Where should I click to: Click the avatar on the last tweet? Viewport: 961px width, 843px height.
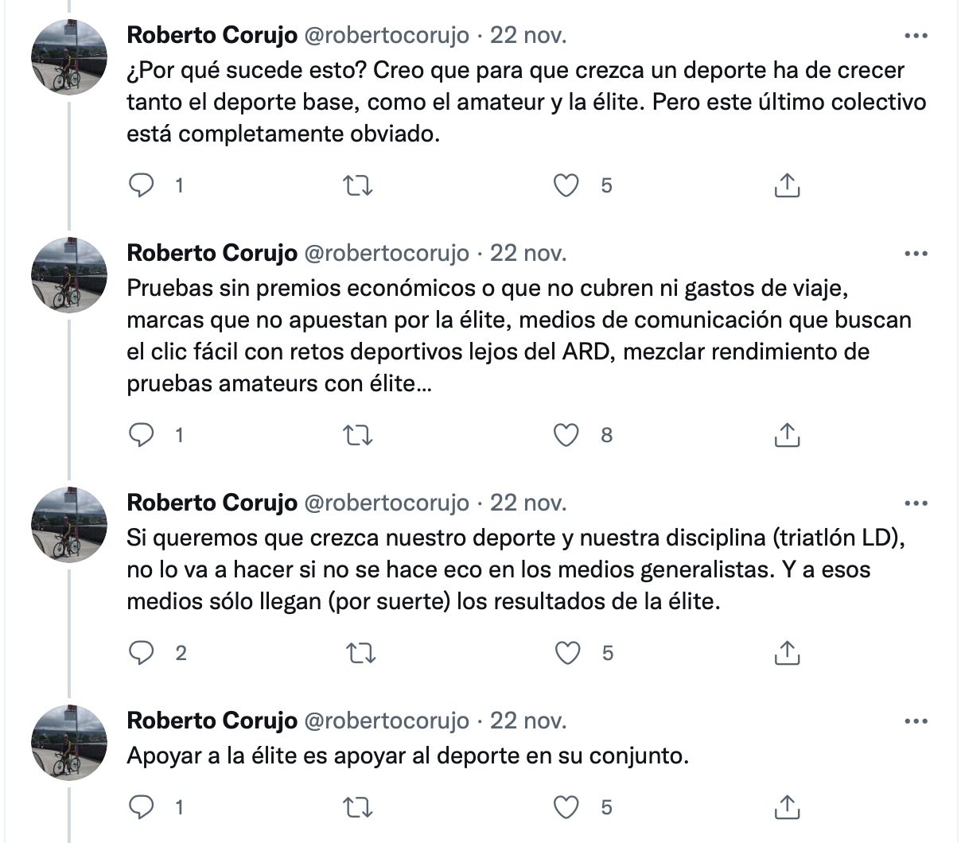tap(69, 742)
